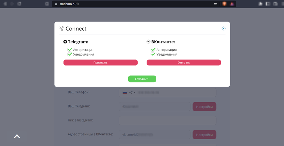Image resolution: width=284 pixels, height=146 pixels.
Task: Click the Ваш Telegram: label
Action: tap(79, 106)
